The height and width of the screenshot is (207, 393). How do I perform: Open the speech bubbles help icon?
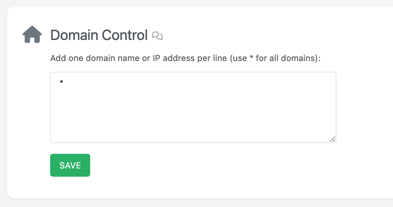coord(157,35)
